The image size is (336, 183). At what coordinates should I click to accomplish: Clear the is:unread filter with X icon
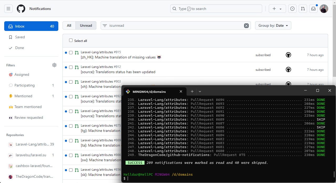pos(246,25)
